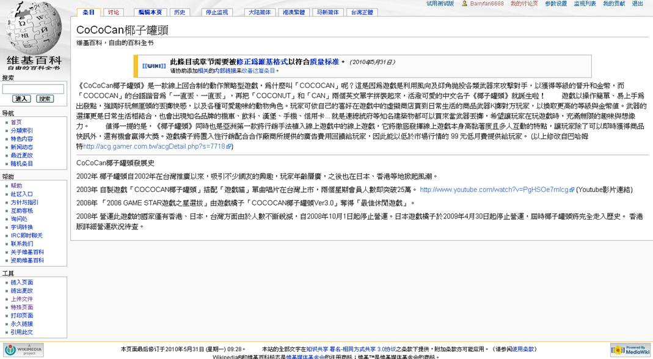Switch to the 台湾正體 variant tab
The image size is (653, 359).
(362, 12)
